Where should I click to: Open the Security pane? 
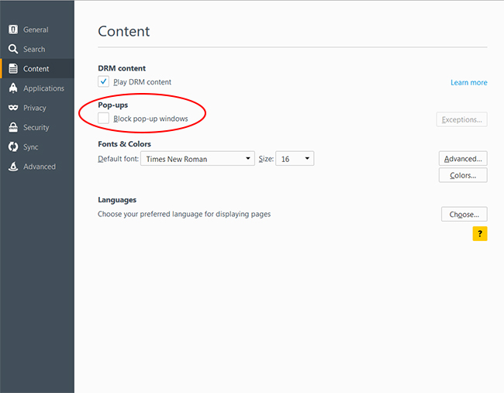(36, 128)
